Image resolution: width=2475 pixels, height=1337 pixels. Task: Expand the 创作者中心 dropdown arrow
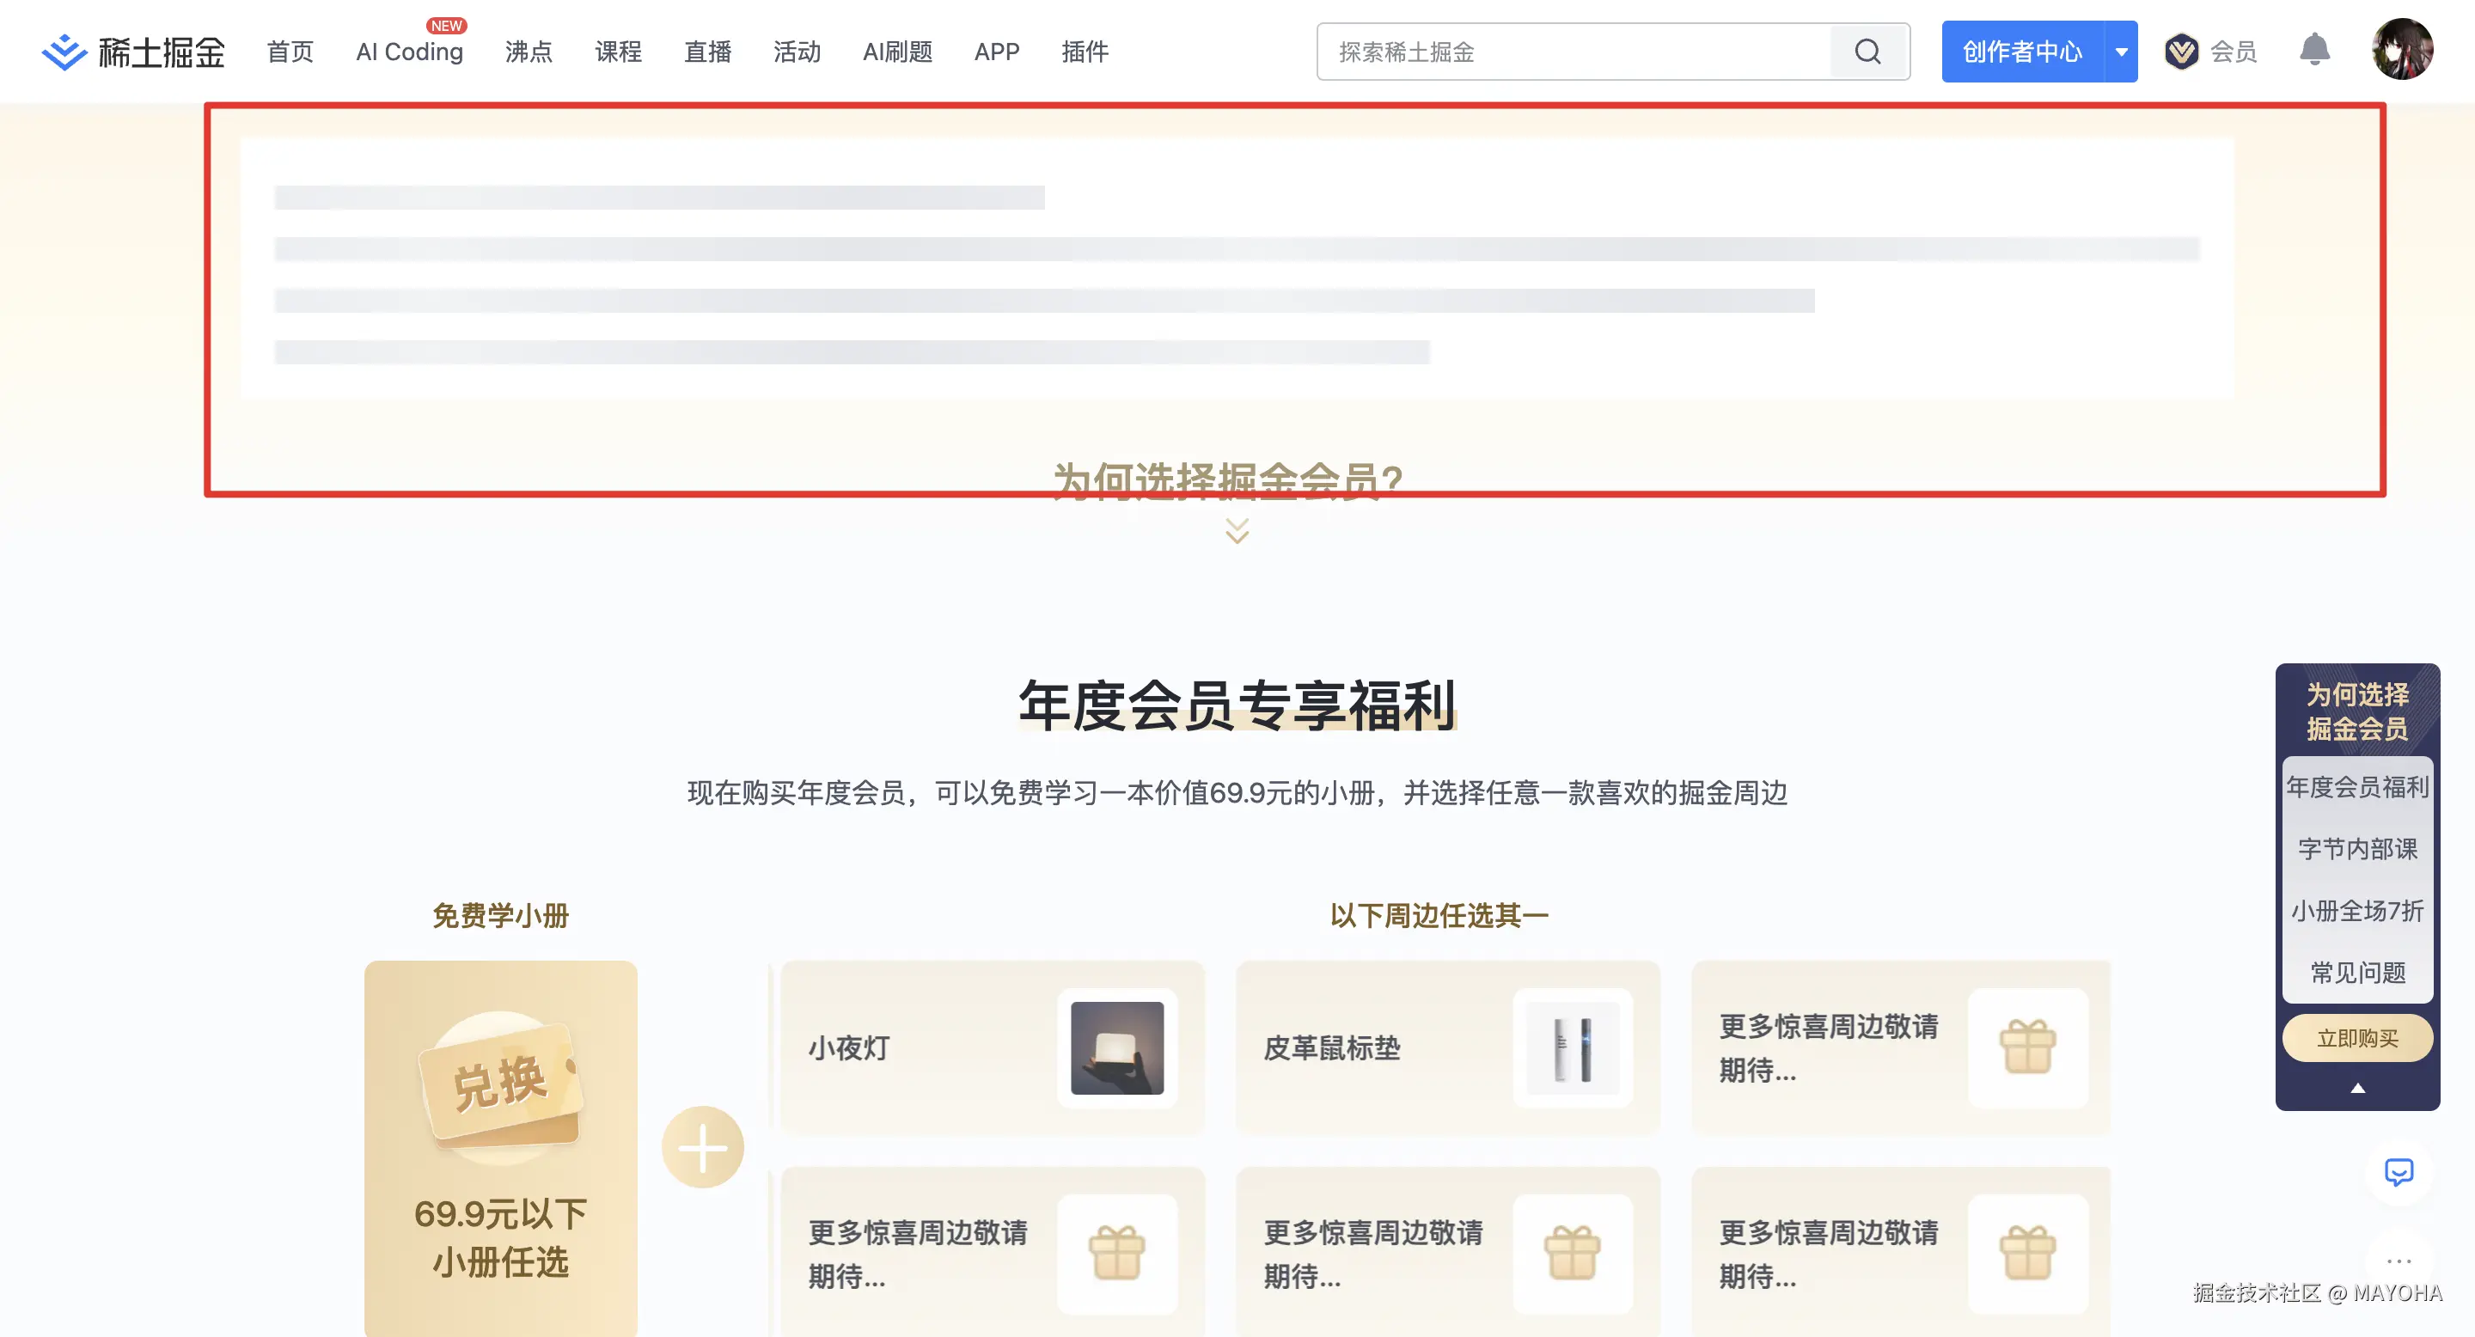pyautogui.click(x=2122, y=51)
